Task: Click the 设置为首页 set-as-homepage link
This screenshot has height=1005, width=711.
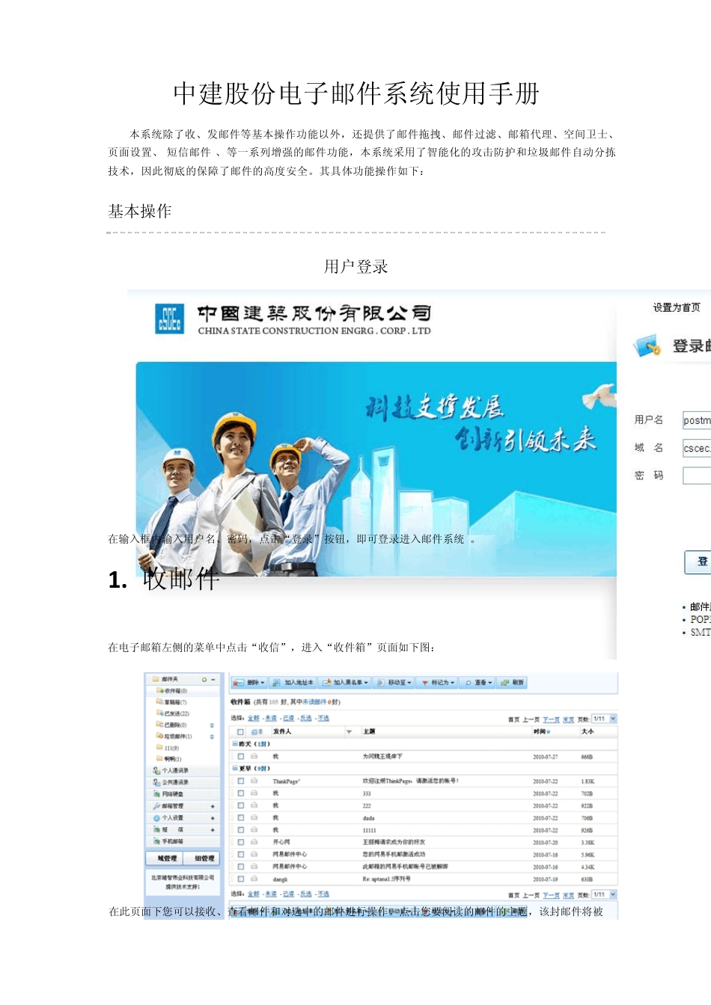Action: click(x=676, y=307)
